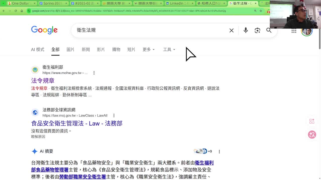Close the Spring 2026 tab

66,3
